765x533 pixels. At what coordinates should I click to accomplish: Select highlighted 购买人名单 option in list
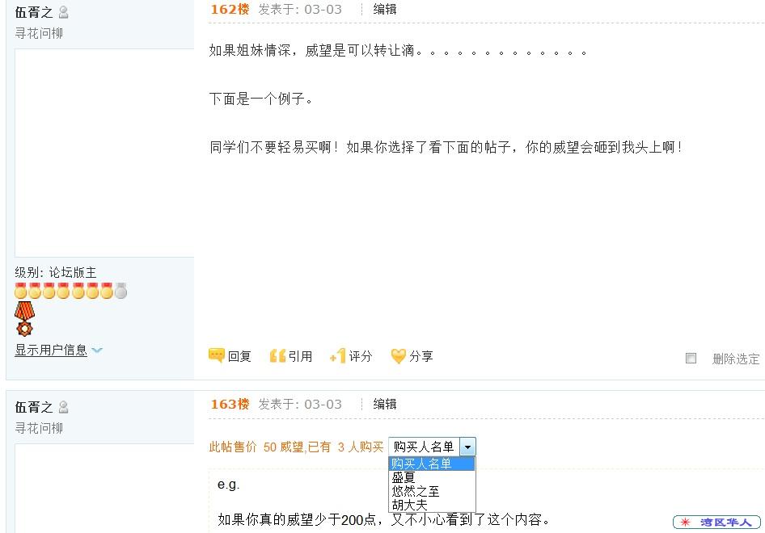(x=431, y=464)
